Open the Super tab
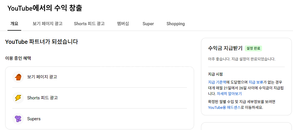Screen dimensions: 293x130 click(x=148, y=24)
